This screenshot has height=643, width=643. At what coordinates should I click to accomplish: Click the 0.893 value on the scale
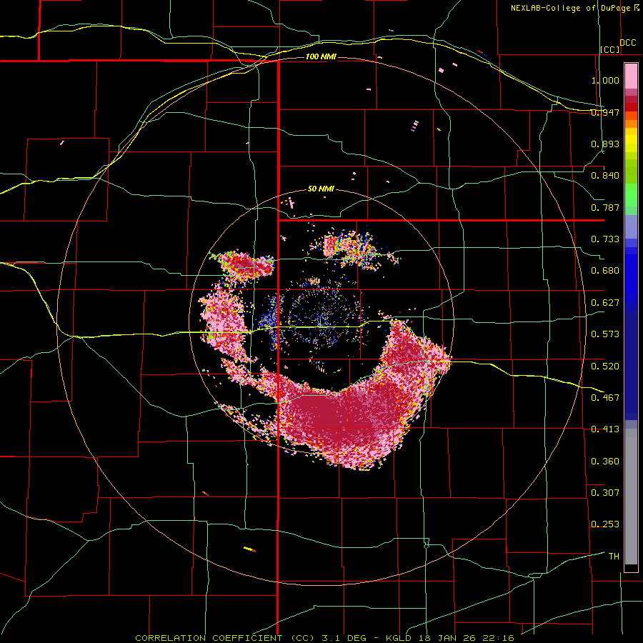coord(605,144)
